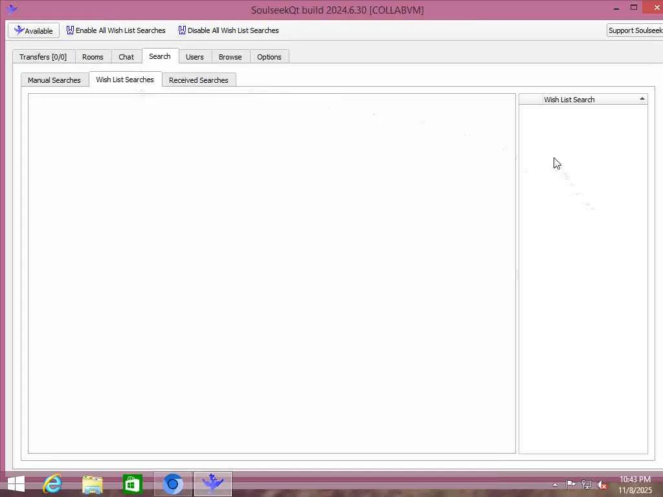Select the Wish List Searches sub-tab

125,80
